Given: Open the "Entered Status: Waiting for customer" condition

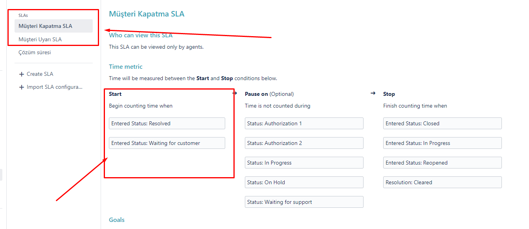Looking at the screenshot, I should pyautogui.click(x=167, y=143).
